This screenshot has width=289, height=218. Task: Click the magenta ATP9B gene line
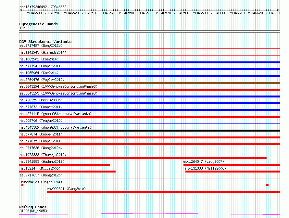[x=149, y=214]
